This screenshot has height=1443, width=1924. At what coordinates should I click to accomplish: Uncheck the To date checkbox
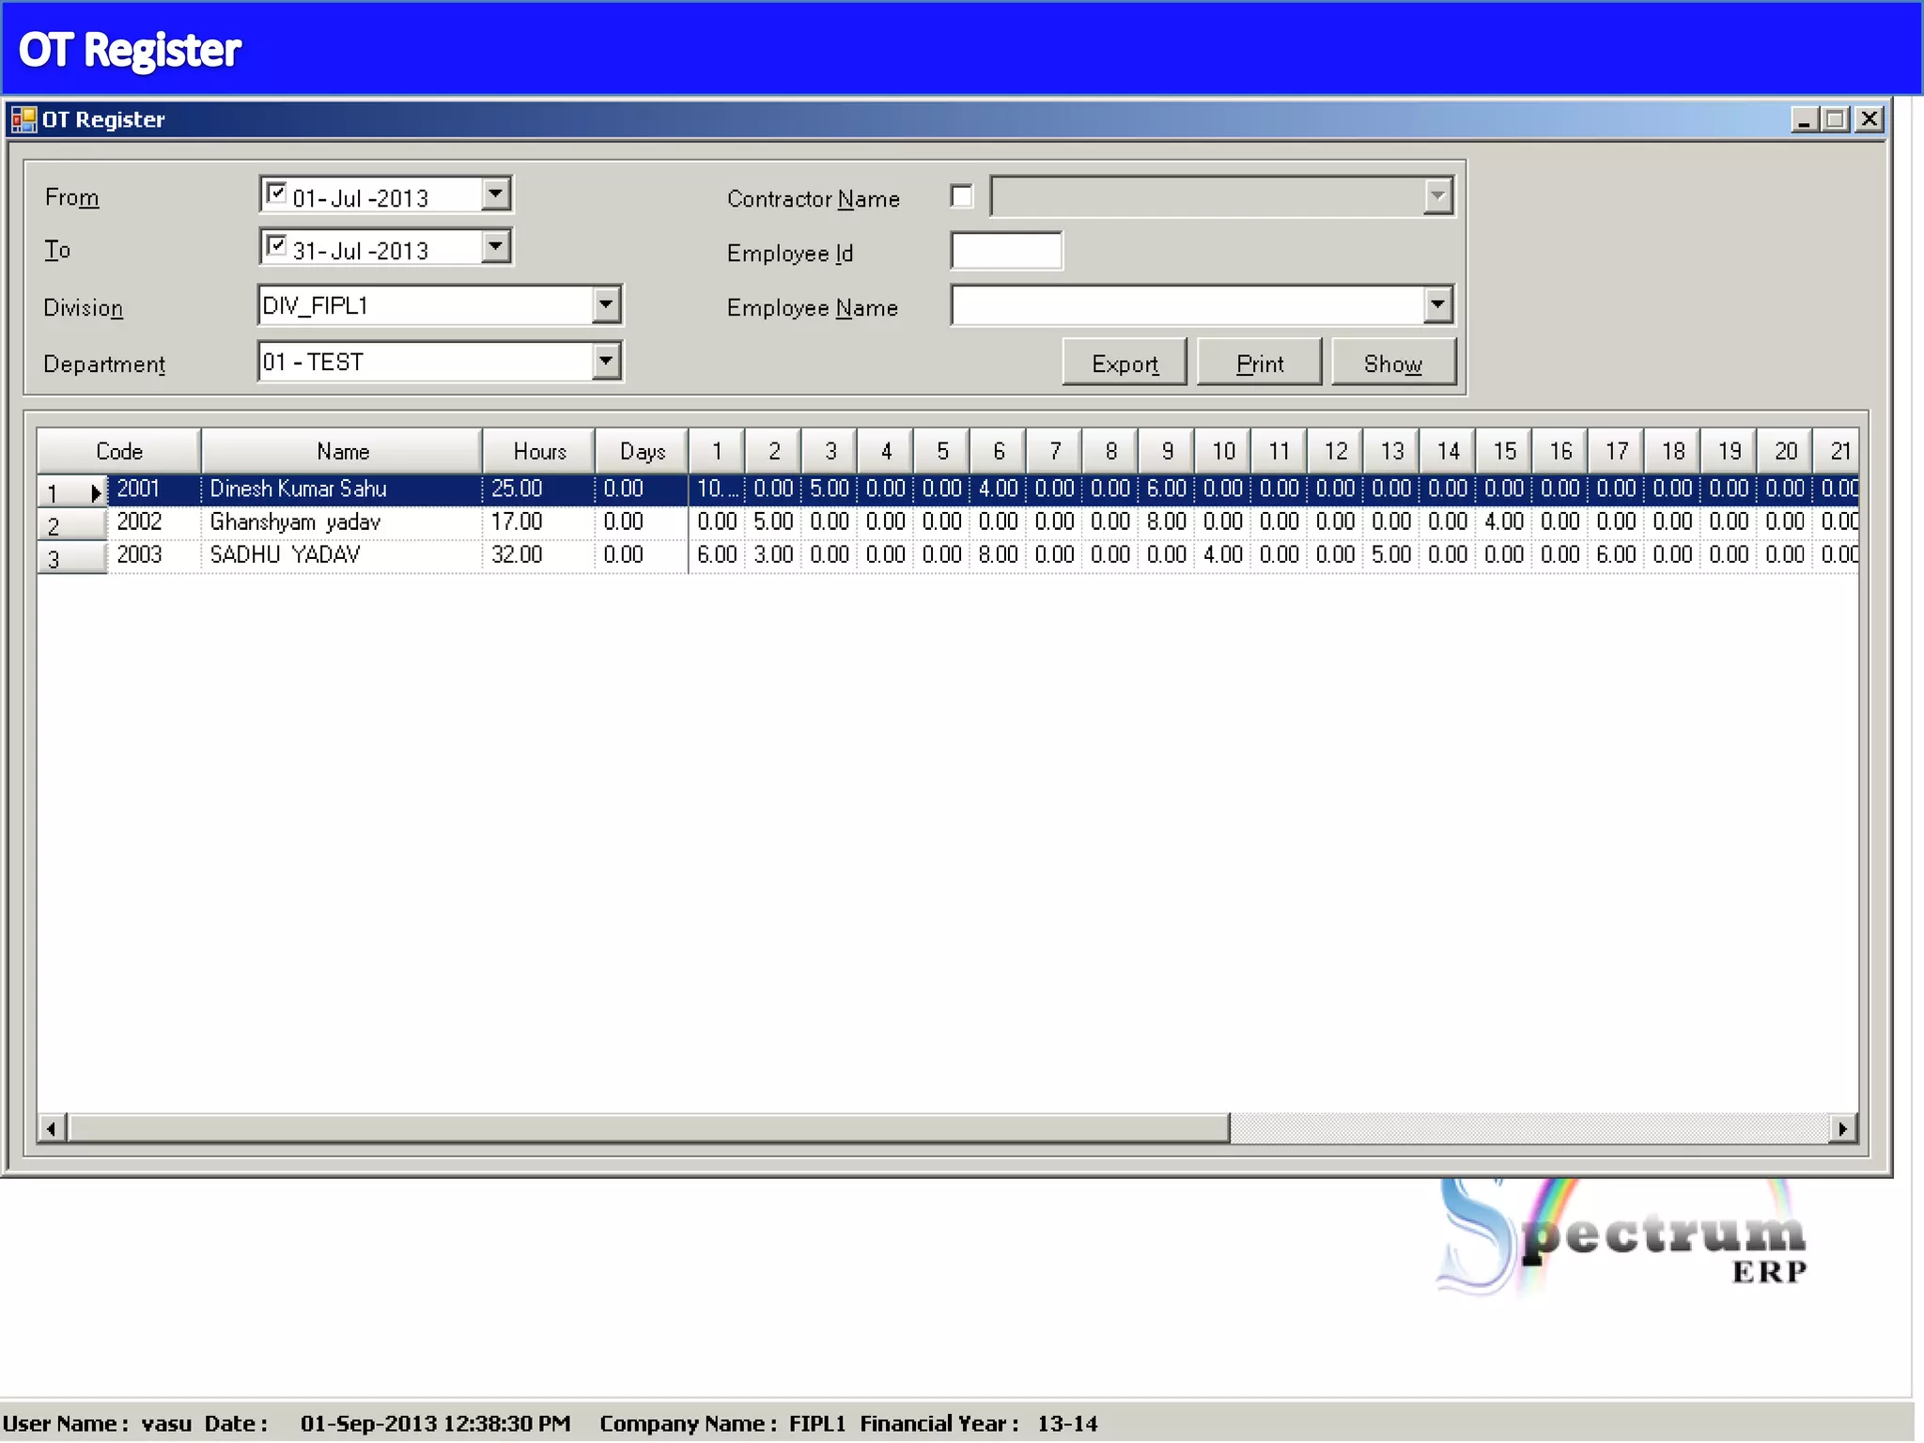tap(276, 246)
